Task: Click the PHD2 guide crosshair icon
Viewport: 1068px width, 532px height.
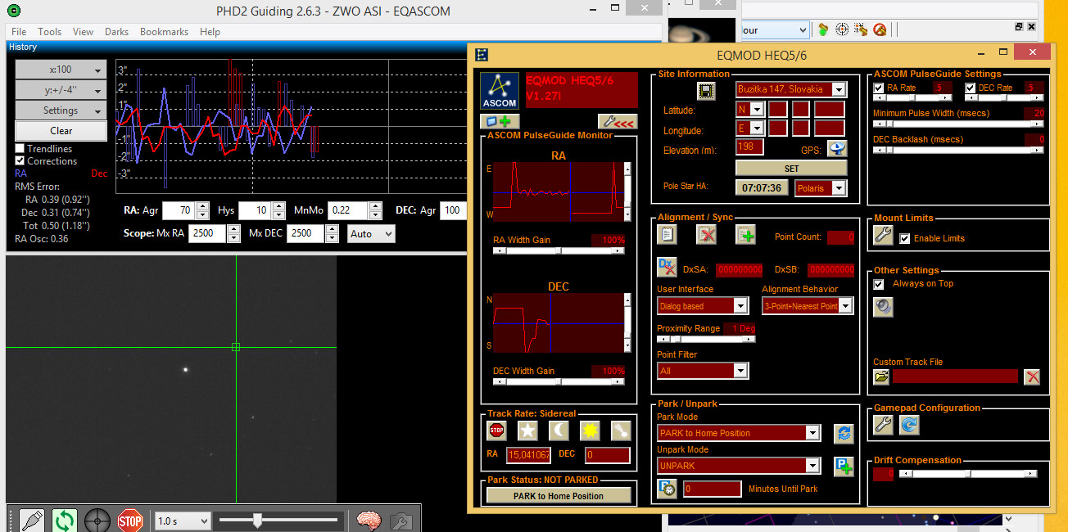Action: tap(97, 521)
